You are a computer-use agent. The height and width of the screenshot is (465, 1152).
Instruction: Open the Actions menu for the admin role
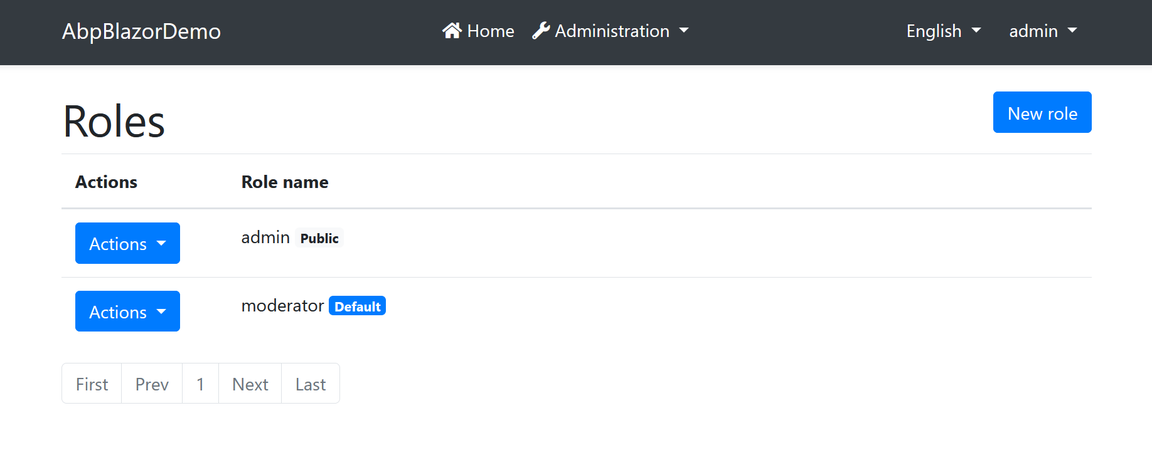[127, 243]
